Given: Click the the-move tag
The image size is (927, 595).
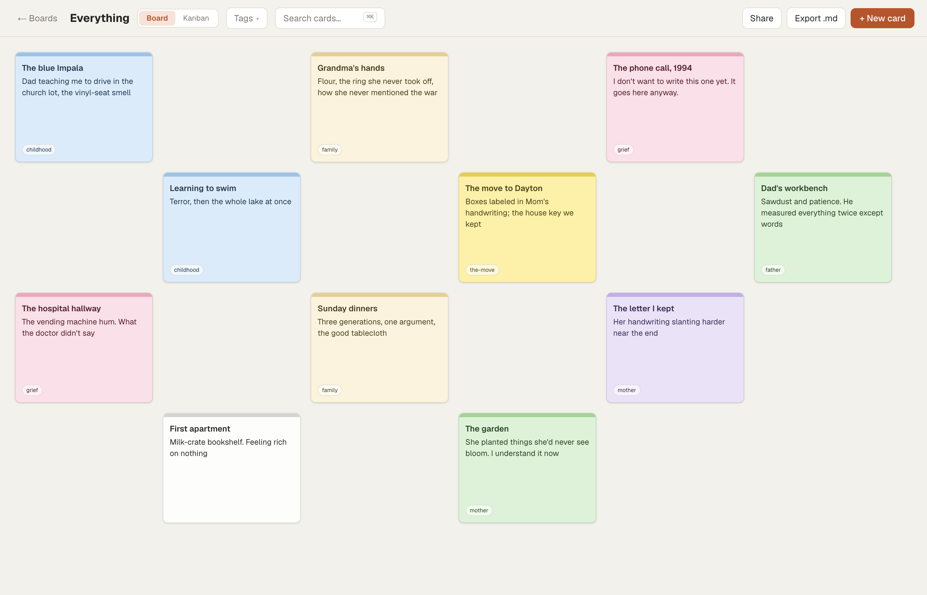Looking at the screenshot, I should (482, 270).
